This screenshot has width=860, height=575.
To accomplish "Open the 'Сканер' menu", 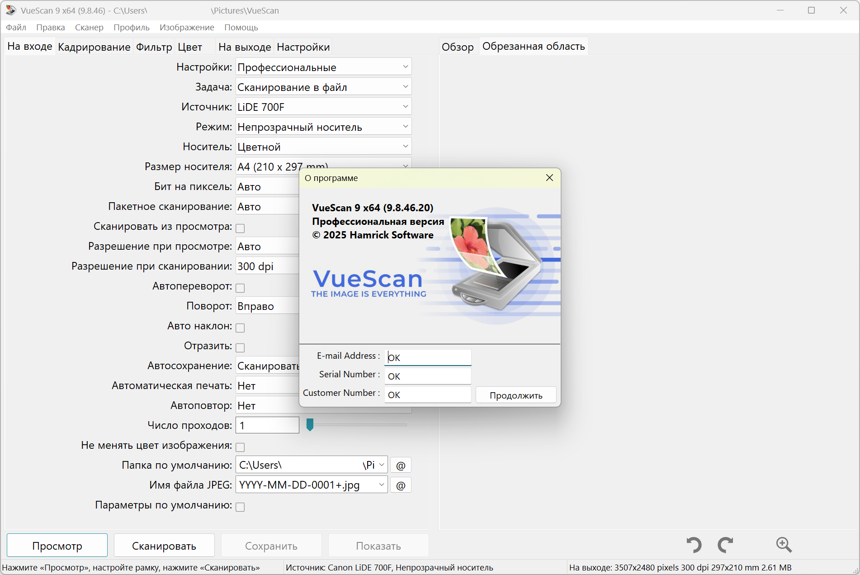I will click(89, 27).
